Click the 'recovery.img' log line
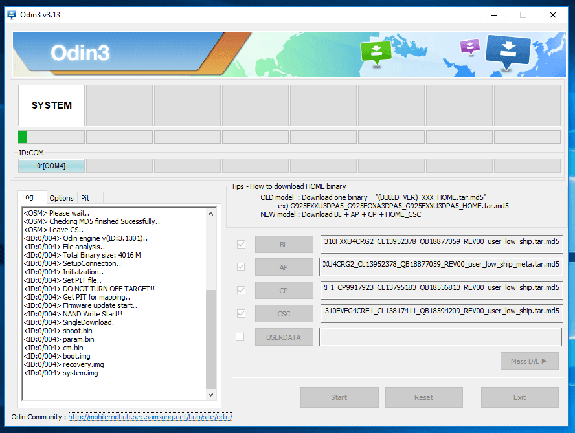This screenshot has width=575, height=433. pyautogui.click(x=64, y=365)
